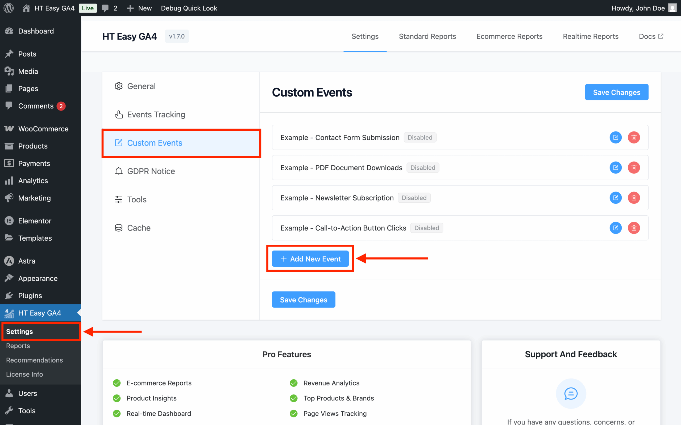Expand the New menu in admin bar
681x425 pixels.
point(139,8)
